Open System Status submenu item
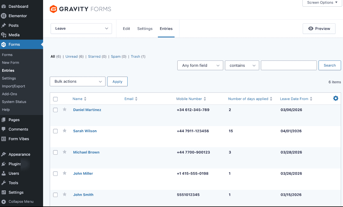Image resolution: width=343 pixels, height=207 pixels. [14, 102]
